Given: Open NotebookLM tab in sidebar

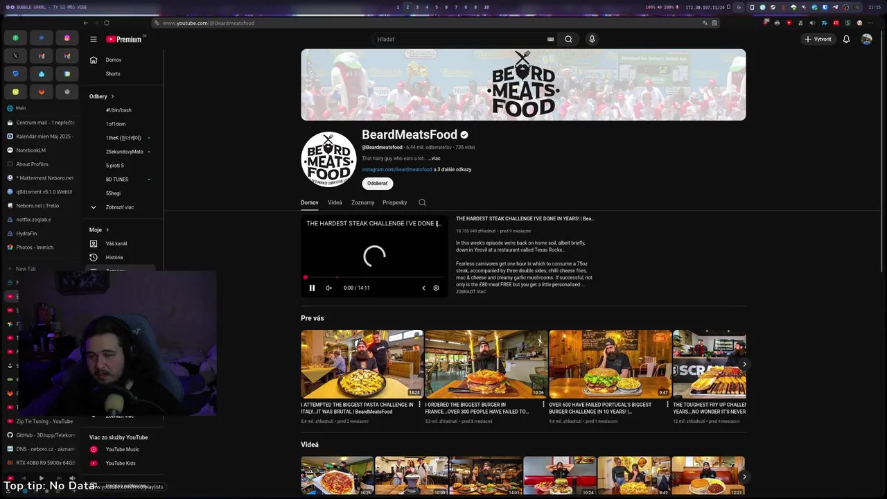Looking at the screenshot, I should pos(40,150).
